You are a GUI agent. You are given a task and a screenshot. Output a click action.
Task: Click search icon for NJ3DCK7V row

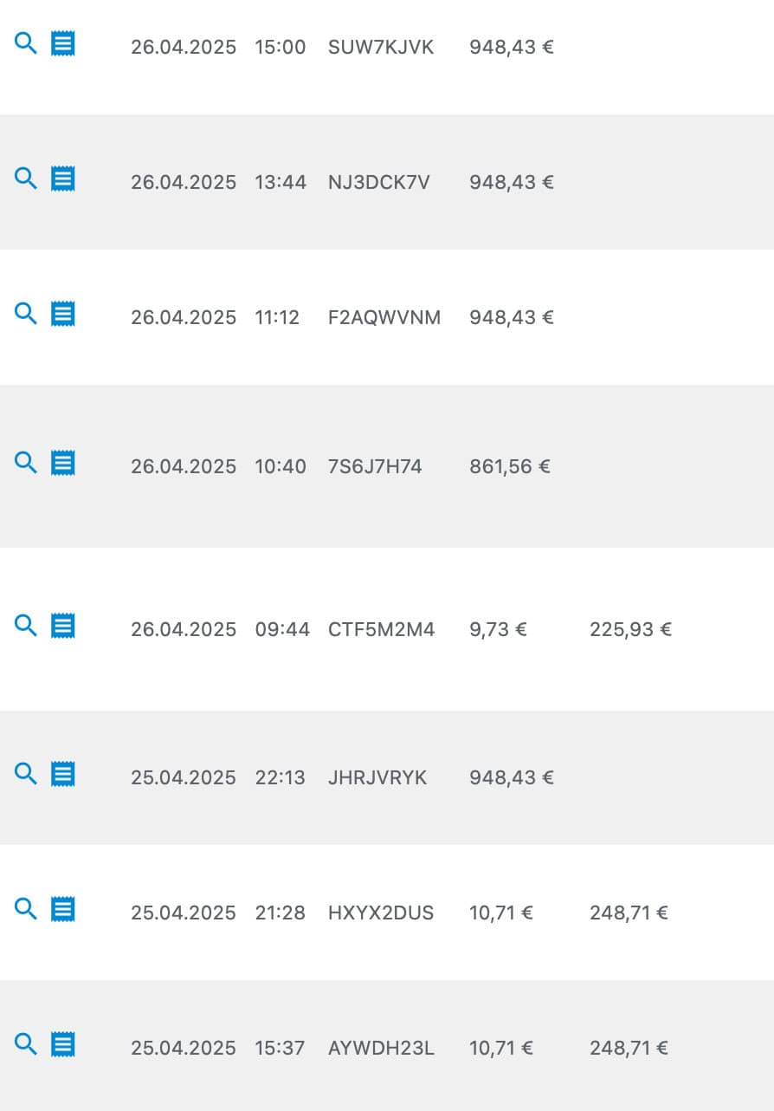26,179
